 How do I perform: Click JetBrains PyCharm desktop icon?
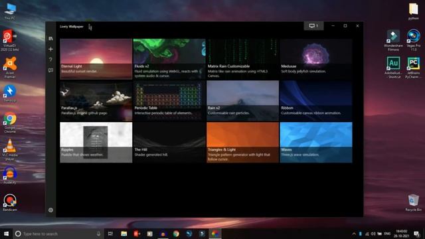[x=413, y=68]
